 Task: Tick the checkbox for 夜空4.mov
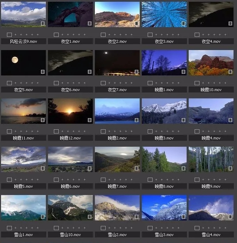[x=197, y=35]
